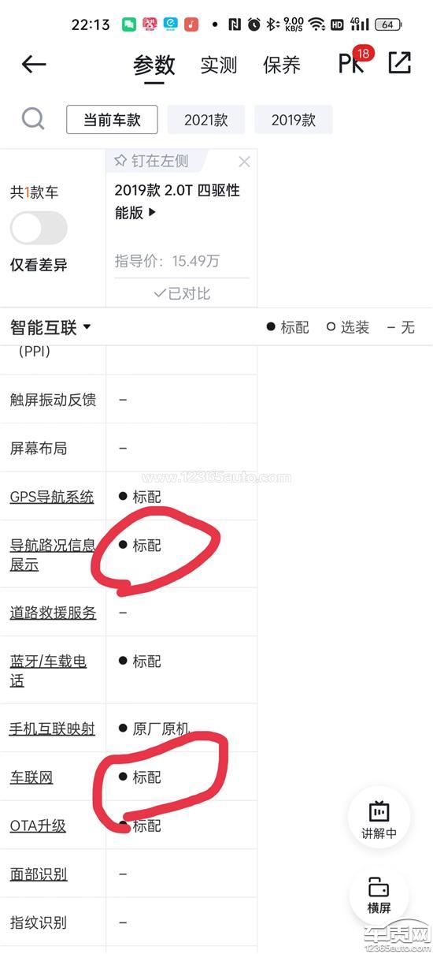Go back with the arrow icon
The height and width of the screenshot is (954, 433).
pos(34,64)
